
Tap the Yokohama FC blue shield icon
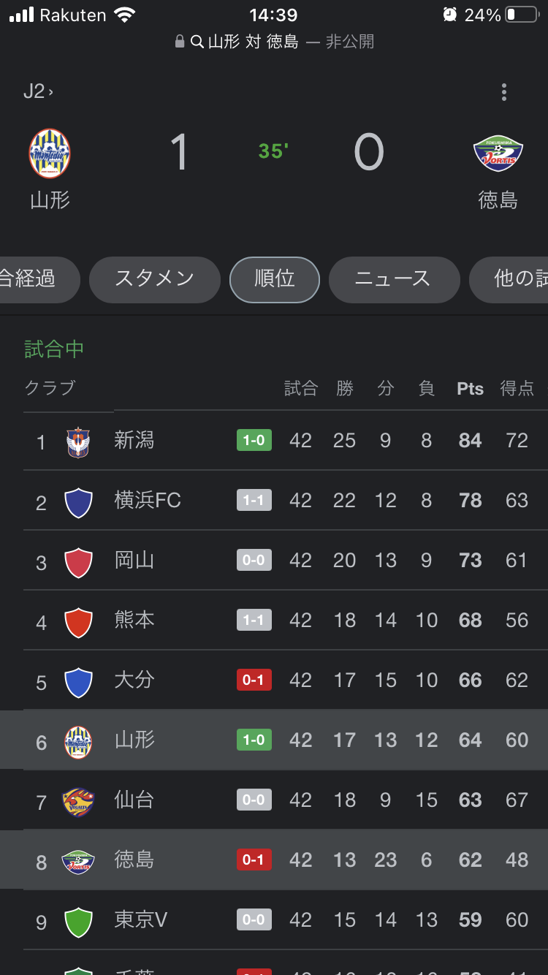pyautogui.click(x=78, y=502)
